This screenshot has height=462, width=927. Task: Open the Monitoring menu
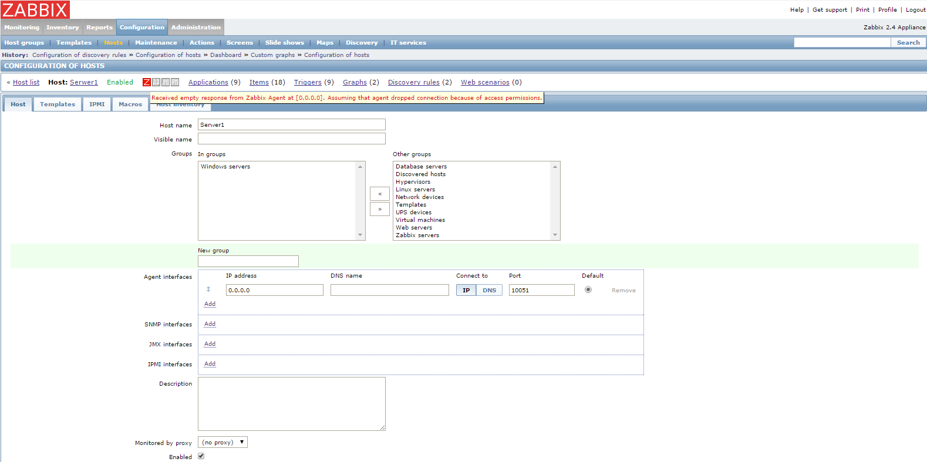pyautogui.click(x=22, y=28)
